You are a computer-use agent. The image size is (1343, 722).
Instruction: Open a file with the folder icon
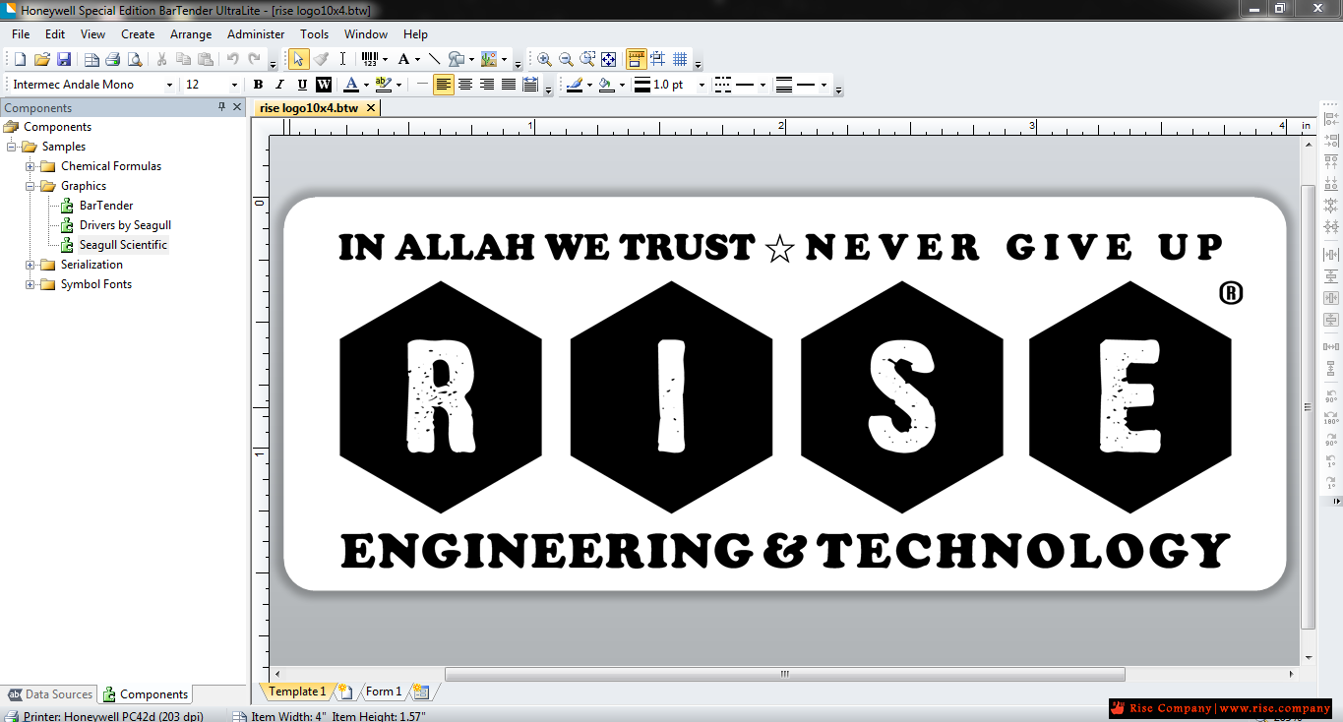coord(41,60)
